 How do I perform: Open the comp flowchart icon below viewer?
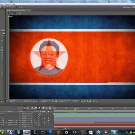click(90, 101)
